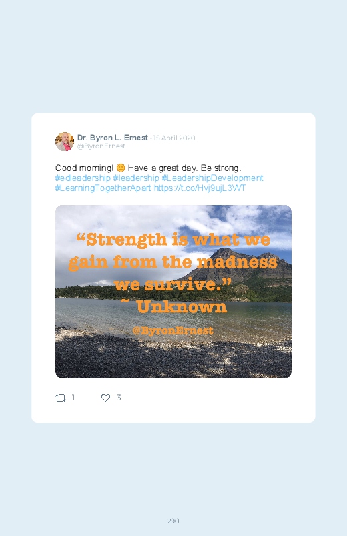
Task: Click the sun emoji in the tweet
Action: tap(121, 168)
